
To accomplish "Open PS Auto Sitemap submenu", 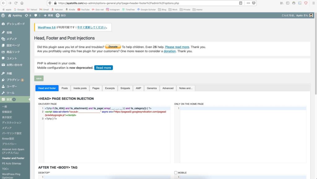I will pos(11,163).
